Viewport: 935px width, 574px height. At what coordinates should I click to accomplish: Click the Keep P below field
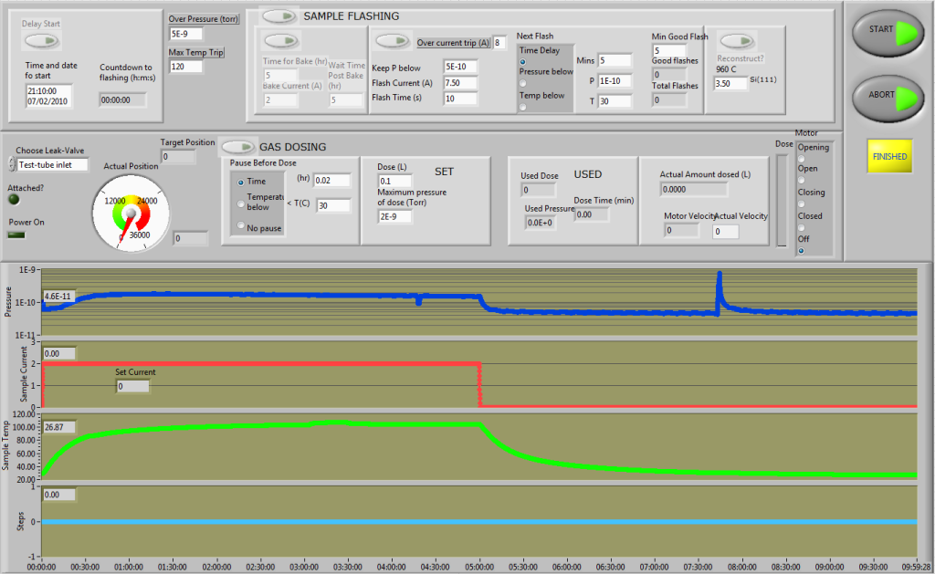point(460,67)
